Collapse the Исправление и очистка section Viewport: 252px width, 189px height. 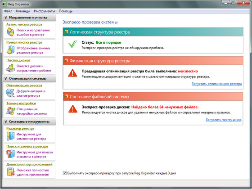click(x=6, y=18)
